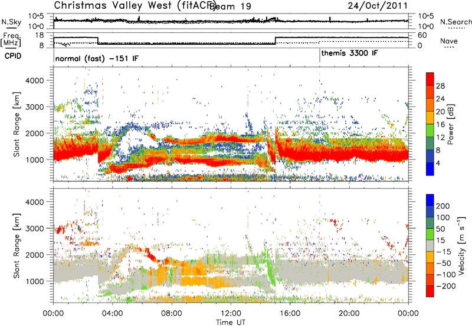Viewport: 472px width, 326px height.
Task: Click the blue top of velocity colorbar
Action: (x=430, y=200)
